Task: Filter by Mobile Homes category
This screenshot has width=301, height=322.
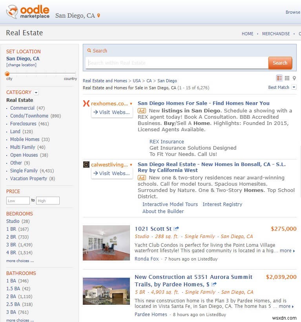Action: coord(25,139)
